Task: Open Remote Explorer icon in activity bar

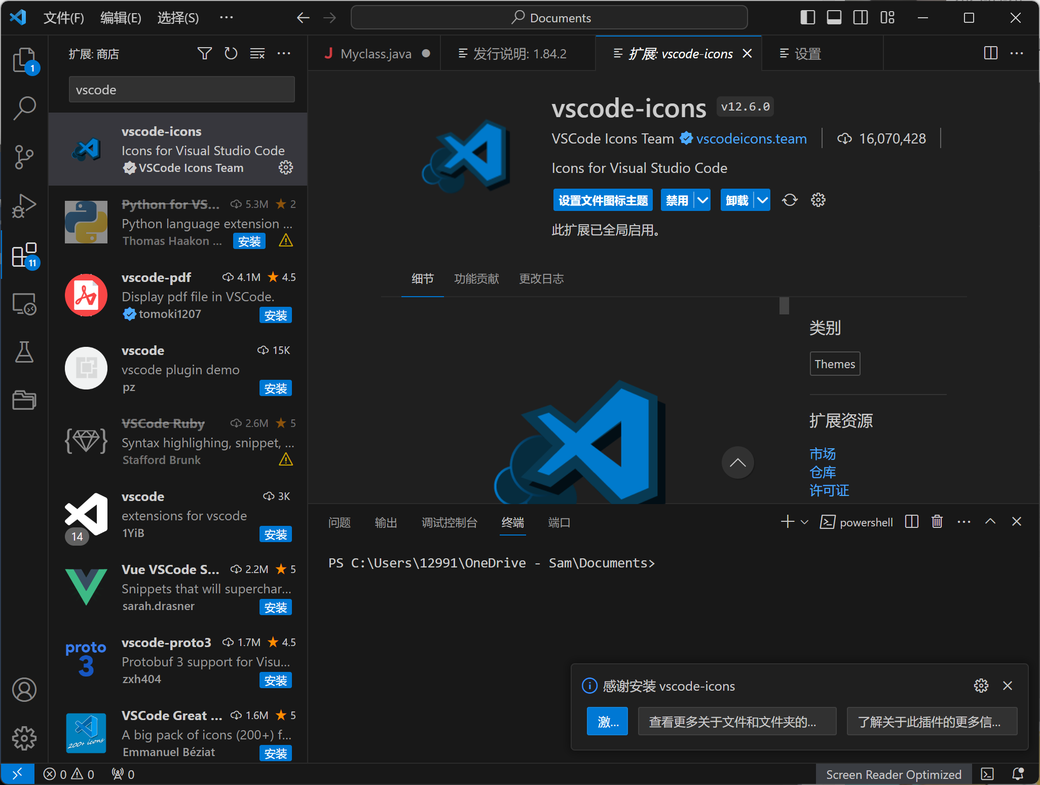Action: coord(24,304)
